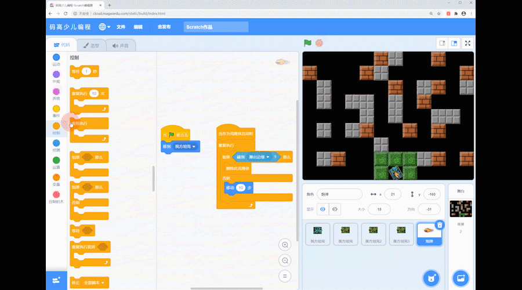Click the block palette vertical scrollbar
Screen dimensions: 522x290
pos(154,179)
